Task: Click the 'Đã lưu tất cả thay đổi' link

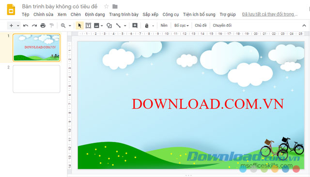Action: pos(270,14)
